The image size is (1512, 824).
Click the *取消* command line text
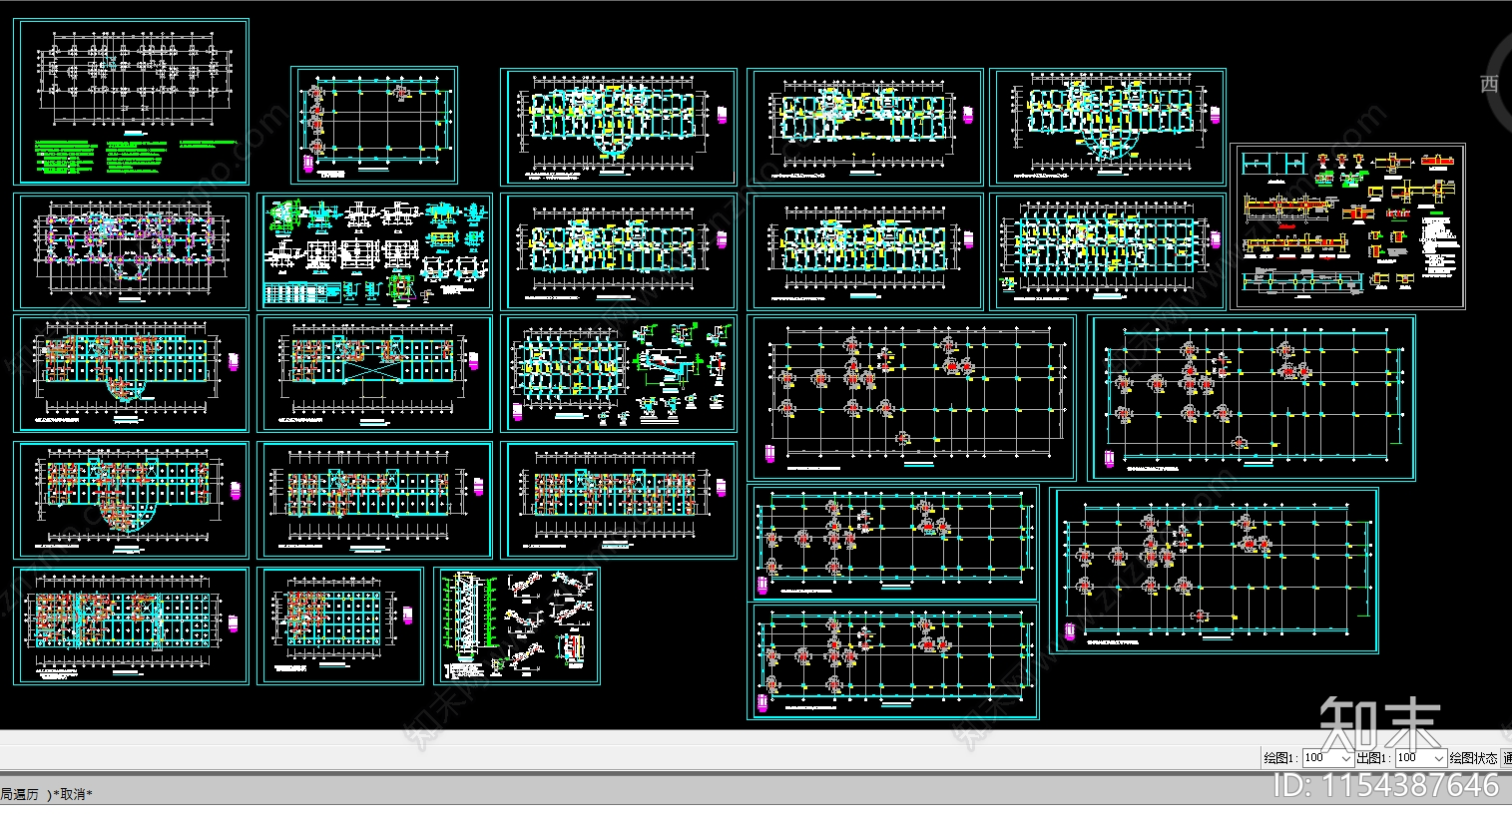(x=74, y=794)
